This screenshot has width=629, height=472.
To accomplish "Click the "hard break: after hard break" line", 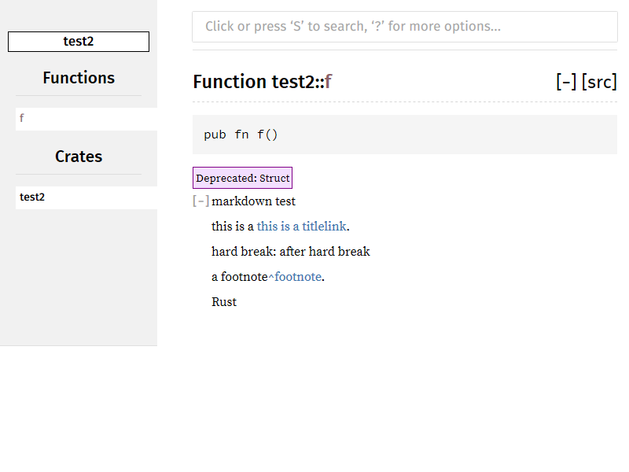I will click(290, 252).
